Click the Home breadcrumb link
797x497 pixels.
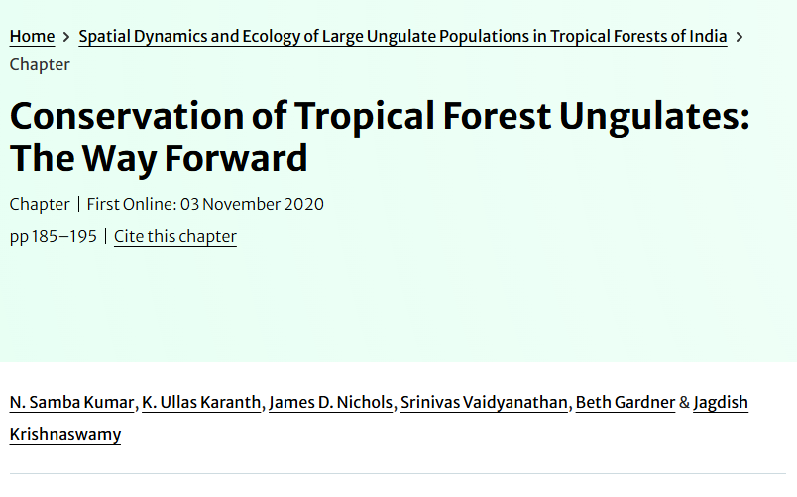tap(32, 37)
